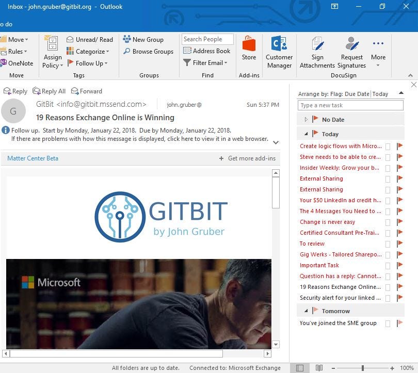Click the Search People field
Screen dimensions: 418x373
tap(207, 39)
